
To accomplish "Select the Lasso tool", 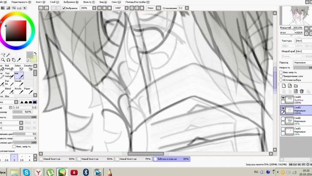I will [x=3, y=55].
